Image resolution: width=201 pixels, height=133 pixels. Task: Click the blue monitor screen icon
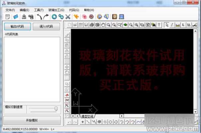[121, 17]
